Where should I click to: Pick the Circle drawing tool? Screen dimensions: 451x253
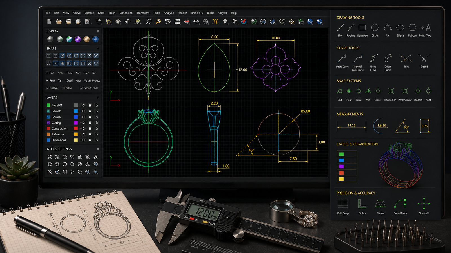point(375,28)
